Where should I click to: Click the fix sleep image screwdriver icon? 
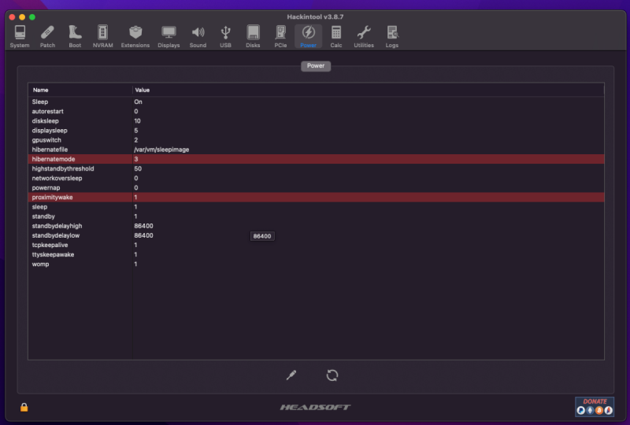pos(291,375)
